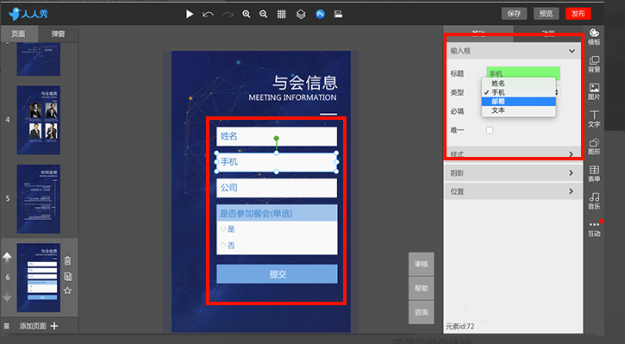625x344 pixels.
Task: Click the 预览 preview button
Action: 546,14
